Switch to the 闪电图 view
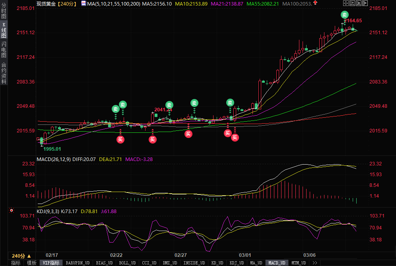396x266 pixels. coord(4,49)
